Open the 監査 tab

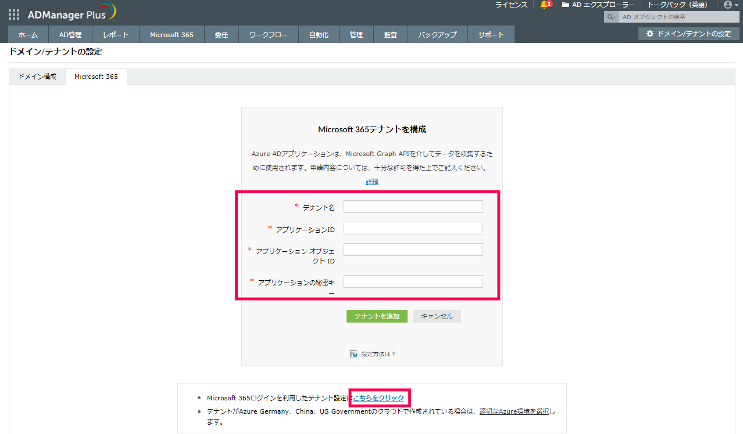(391, 34)
